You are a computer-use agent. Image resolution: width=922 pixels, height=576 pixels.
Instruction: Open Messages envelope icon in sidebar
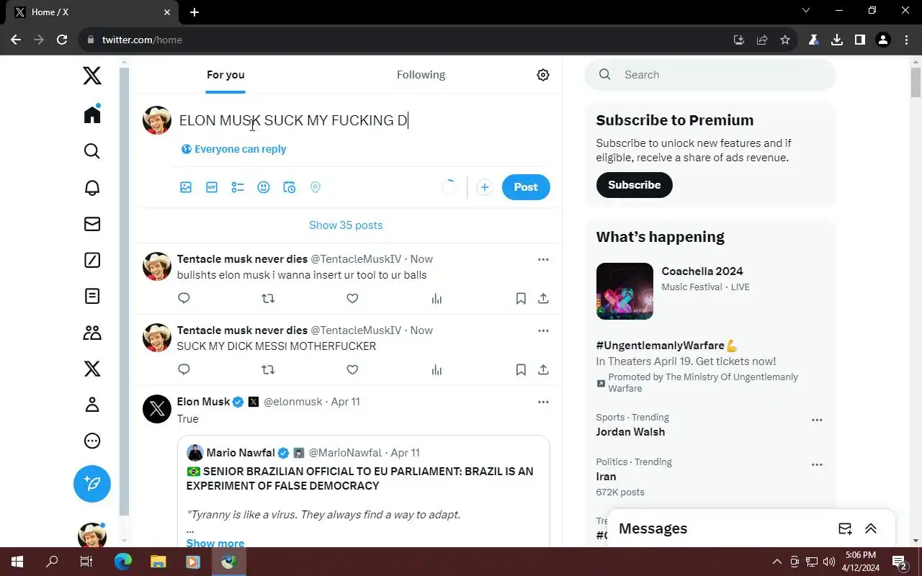[92, 224]
